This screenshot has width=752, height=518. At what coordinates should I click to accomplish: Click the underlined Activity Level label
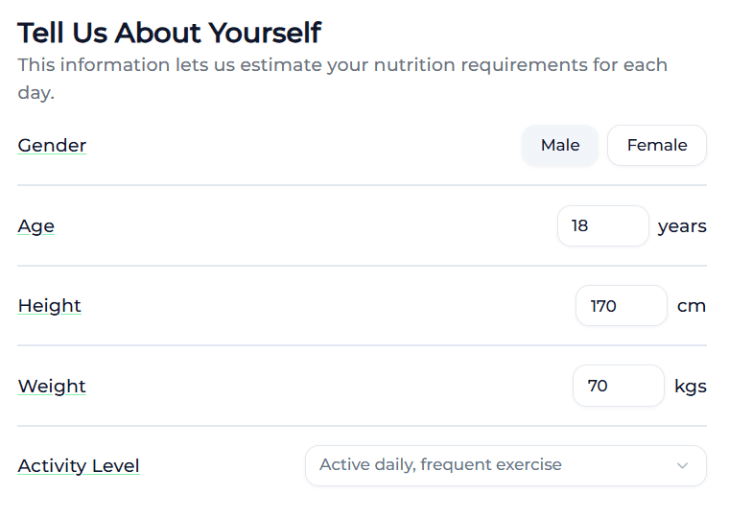pos(79,466)
